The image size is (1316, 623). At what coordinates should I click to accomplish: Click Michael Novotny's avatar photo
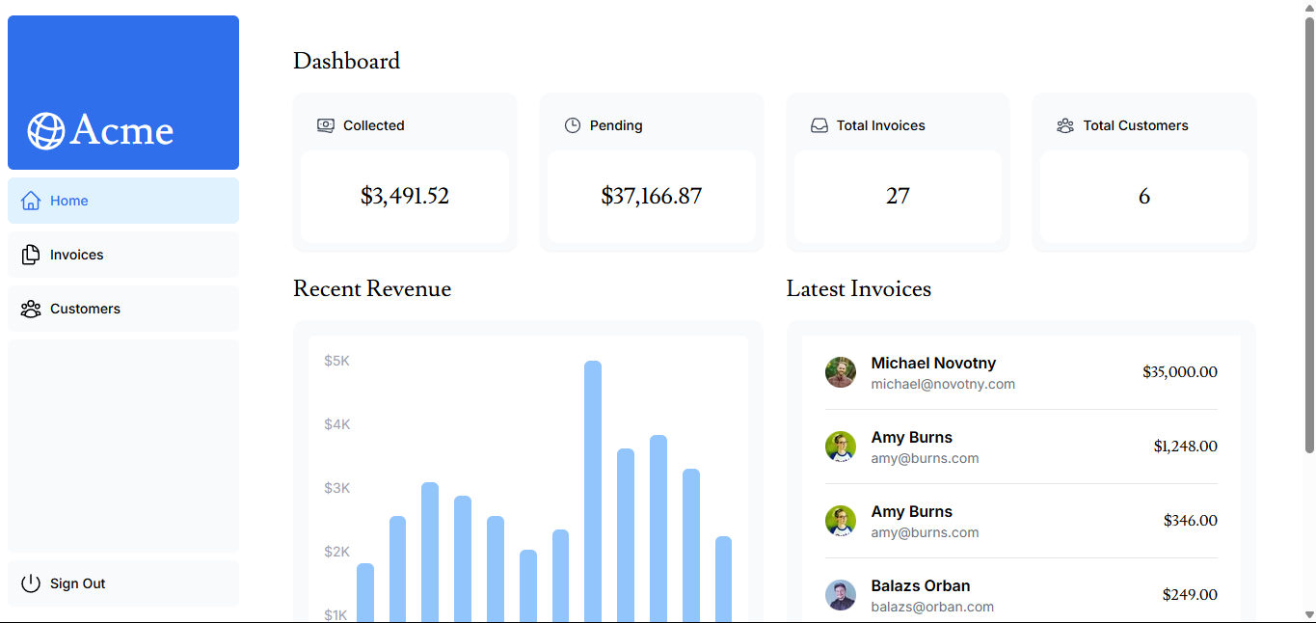(x=840, y=372)
